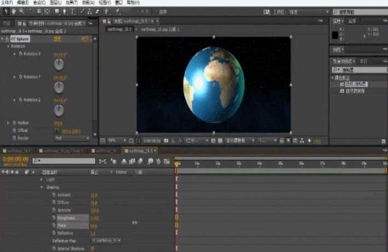Switch to the earthmap_1k.jpg Comp 5 timeline tab
This screenshot has height=252, width=388.
[61, 150]
